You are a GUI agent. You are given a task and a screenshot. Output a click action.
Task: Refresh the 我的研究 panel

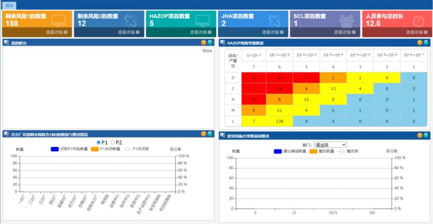pos(210,43)
